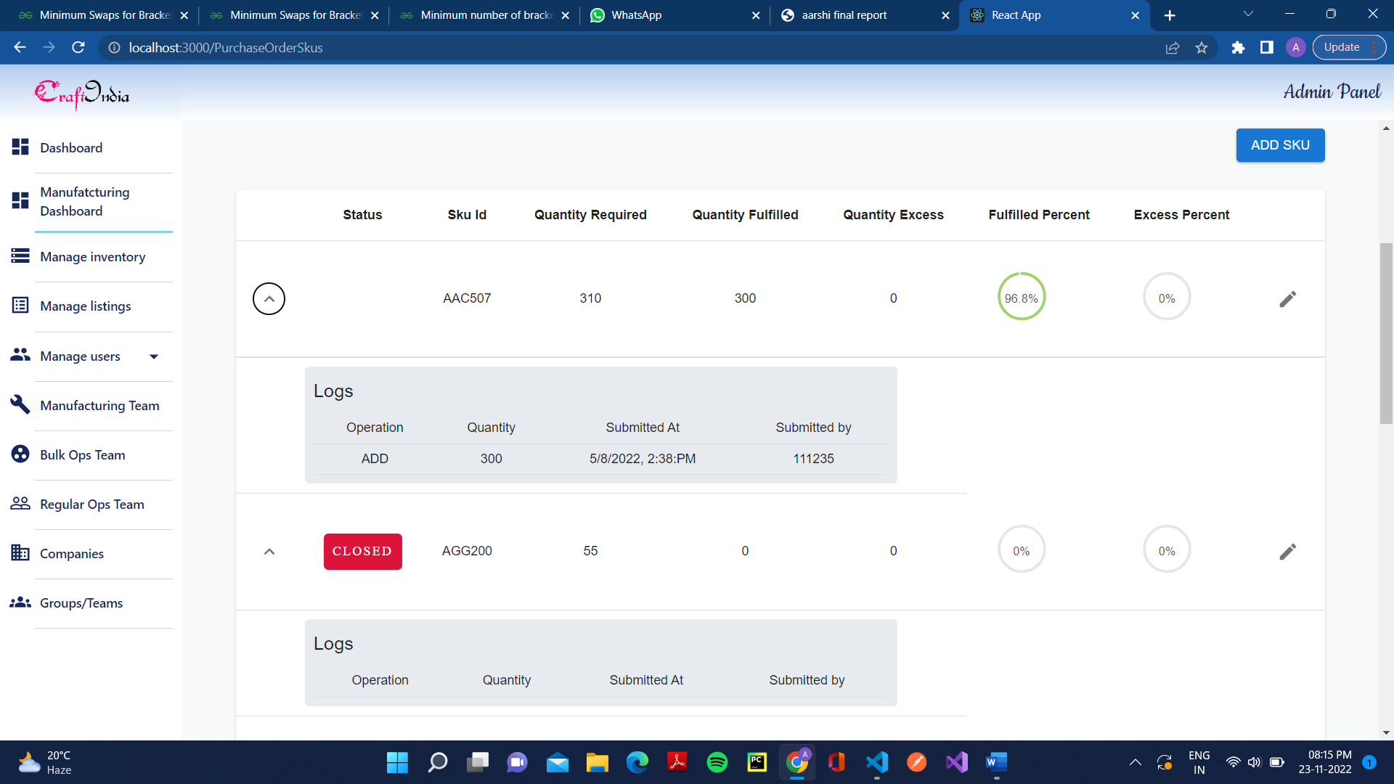Open Visual Studio Code from taskbar
This screenshot has width=1394, height=784.
tap(877, 762)
